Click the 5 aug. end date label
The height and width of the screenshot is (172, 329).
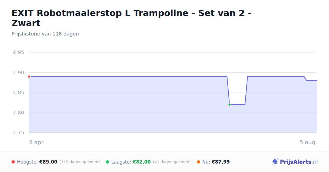click(308, 143)
